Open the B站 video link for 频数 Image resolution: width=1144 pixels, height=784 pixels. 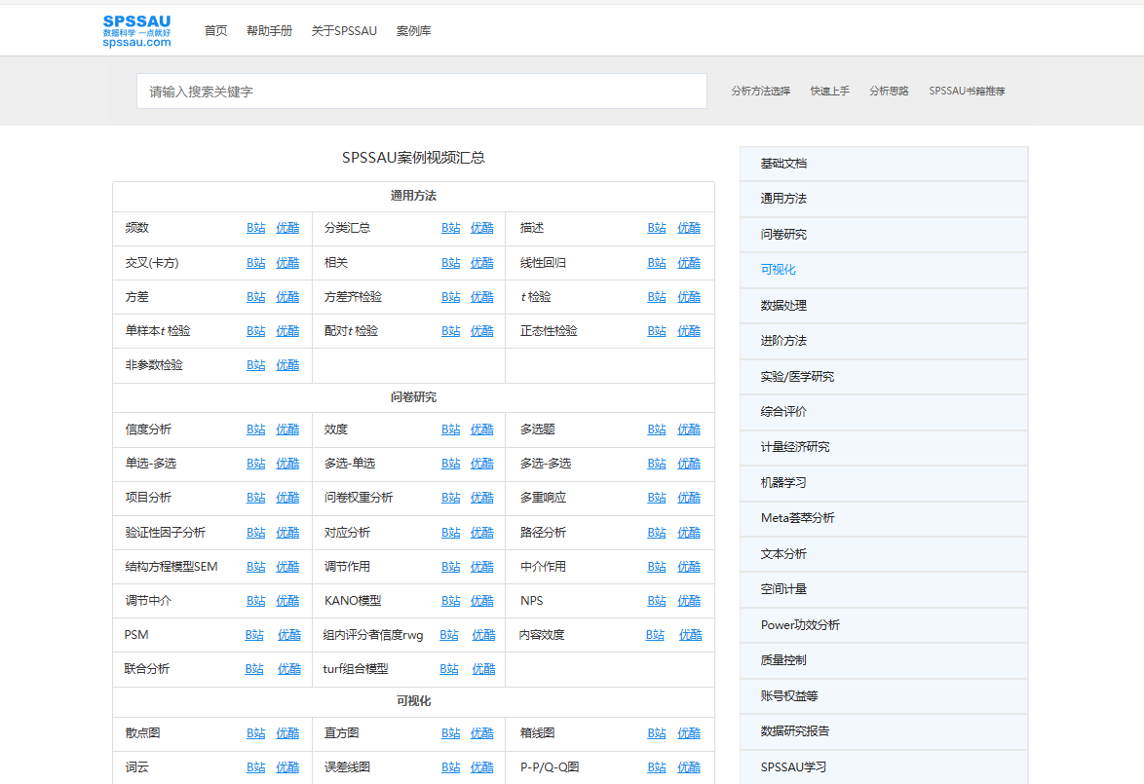(x=255, y=228)
